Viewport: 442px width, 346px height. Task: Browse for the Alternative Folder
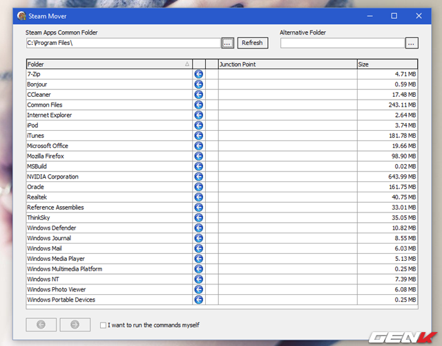tap(412, 43)
